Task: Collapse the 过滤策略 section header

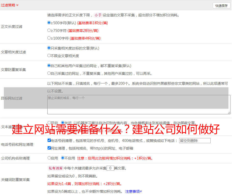Action: [x=10, y=5]
